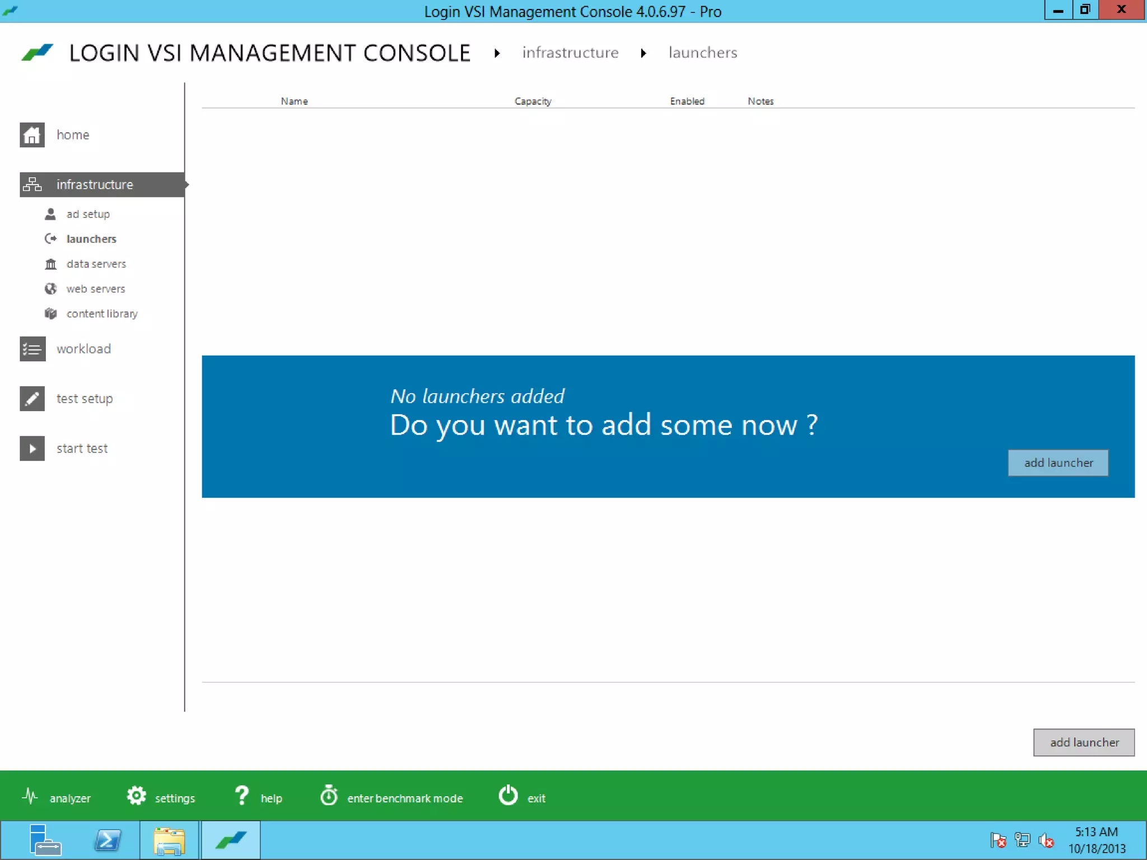Image resolution: width=1147 pixels, height=860 pixels.
Task: Open PowerShell from the taskbar
Action: pyautogui.click(x=108, y=840)
